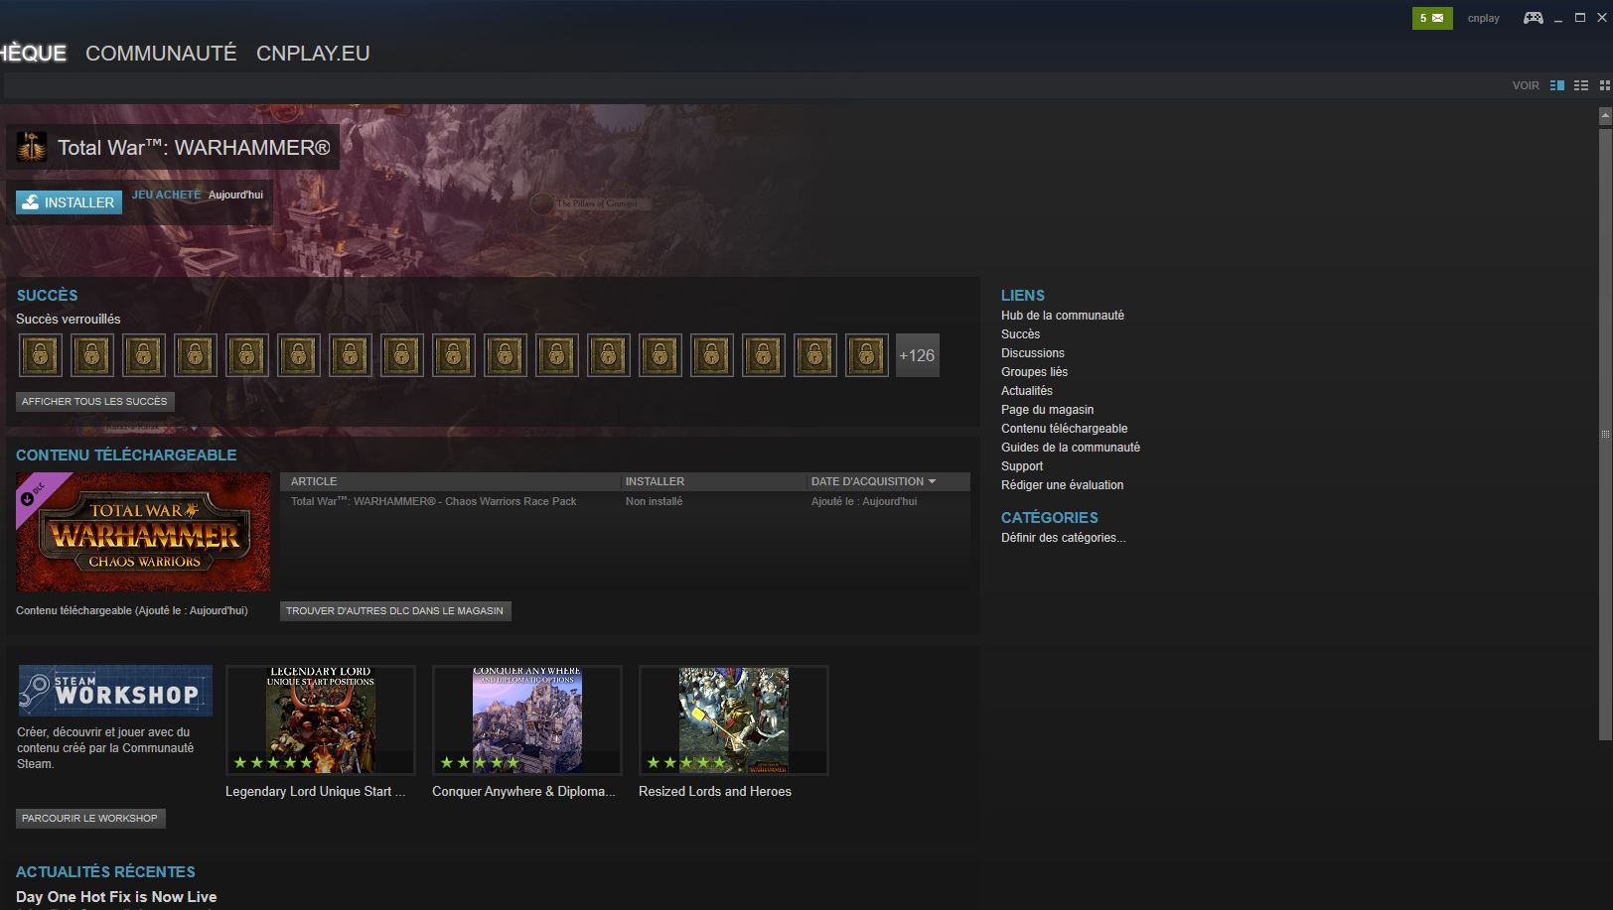Open the Groupes liés link
The image size is (1613, 910).
coord(1034,372)
